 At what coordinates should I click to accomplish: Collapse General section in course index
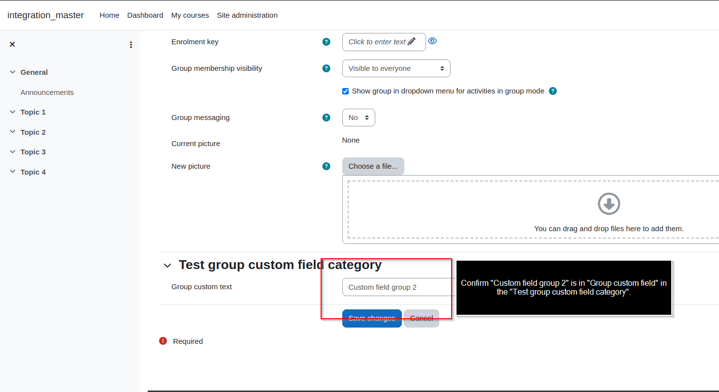coord(12,72)
